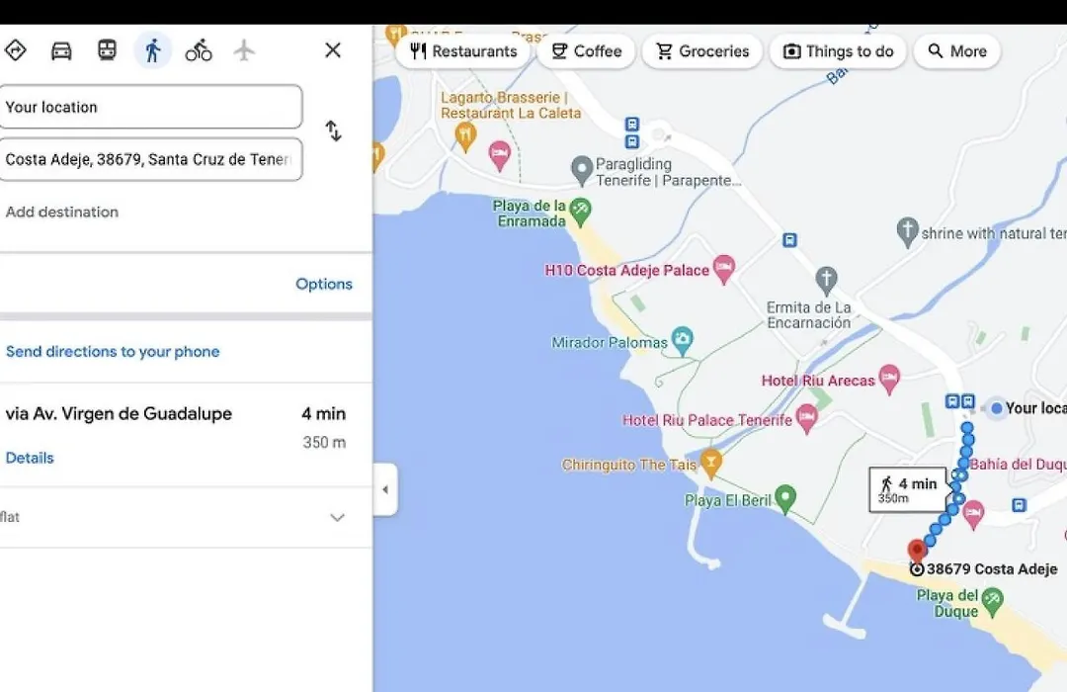Close the directions panel

tap(333, 50)
